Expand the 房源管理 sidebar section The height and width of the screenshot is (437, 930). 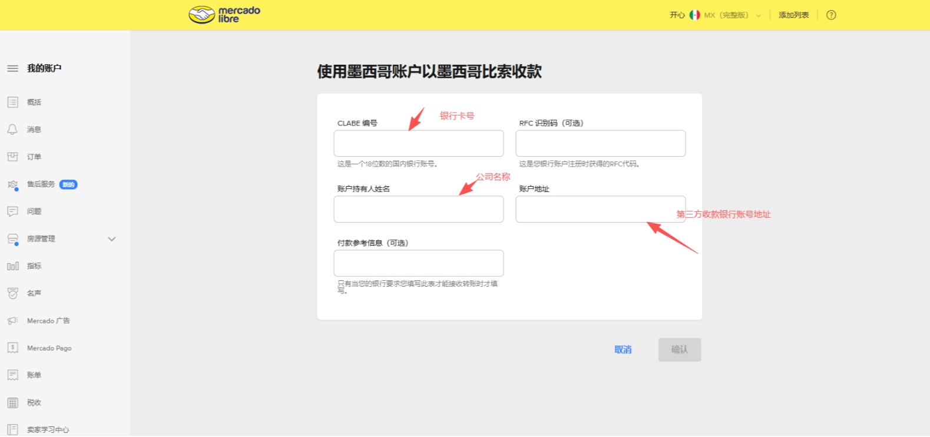(111, 239)
